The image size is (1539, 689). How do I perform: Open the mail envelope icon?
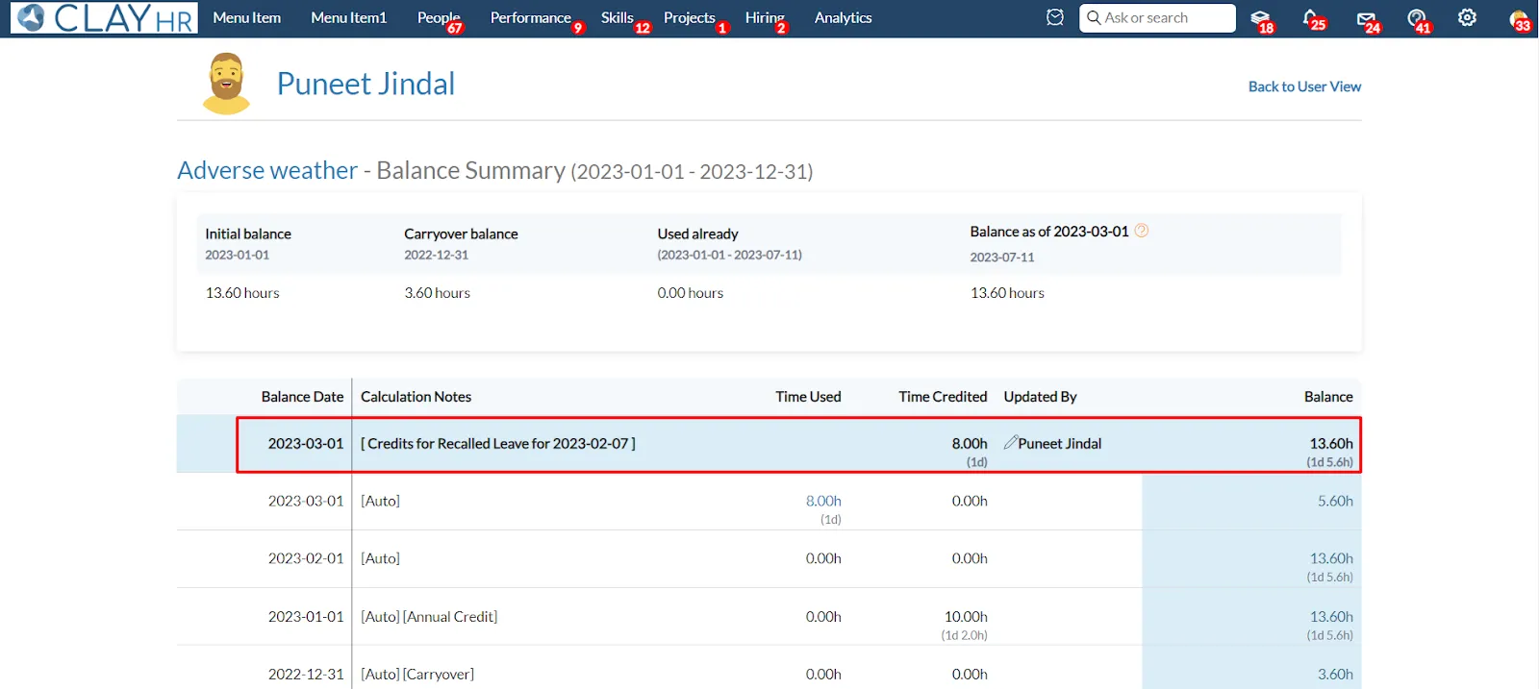[x=1366, y=18]
